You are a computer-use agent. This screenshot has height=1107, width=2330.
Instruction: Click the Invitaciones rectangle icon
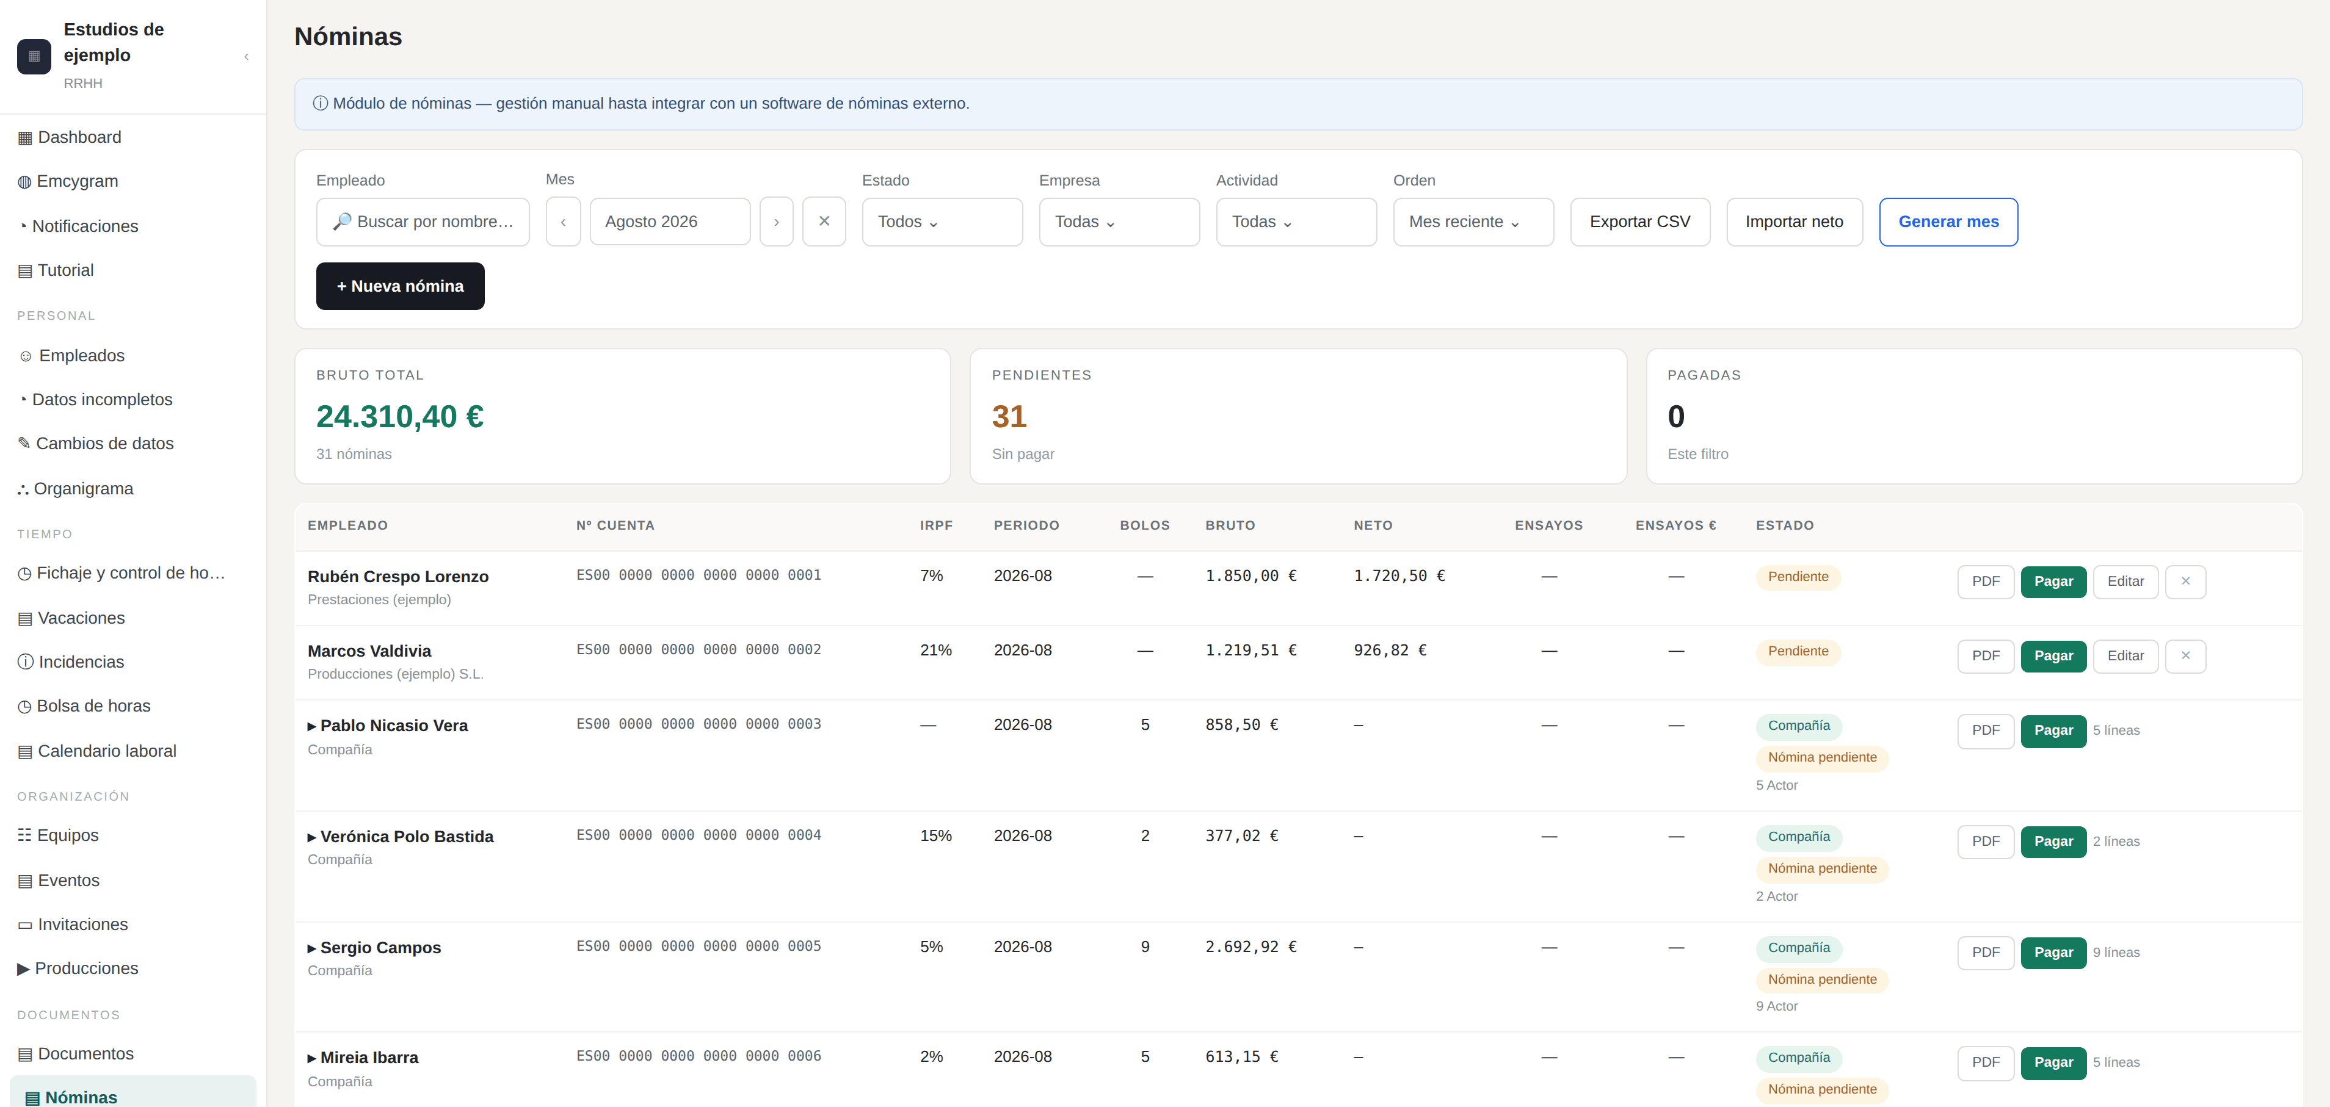[x=25, y=925]
